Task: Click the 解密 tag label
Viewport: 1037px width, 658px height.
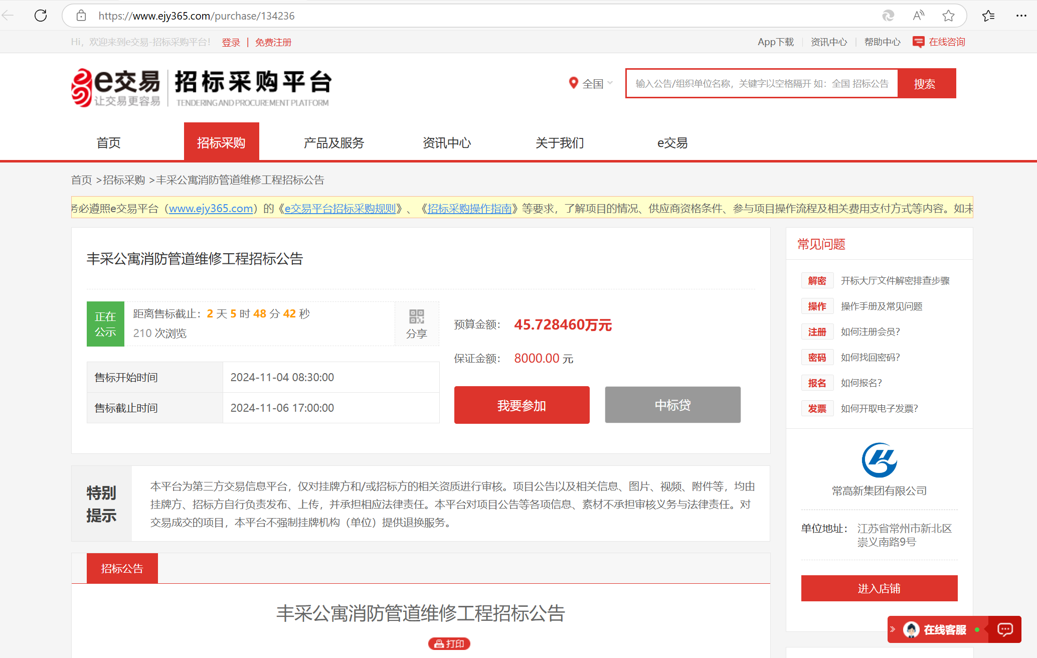Action: click(817, 280)
